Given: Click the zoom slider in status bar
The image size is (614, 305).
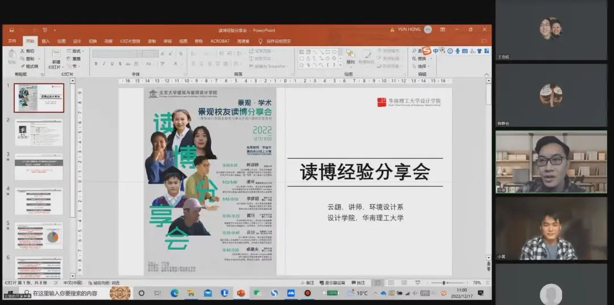Looking at the screenshot, I should click(x=443, y=282).
